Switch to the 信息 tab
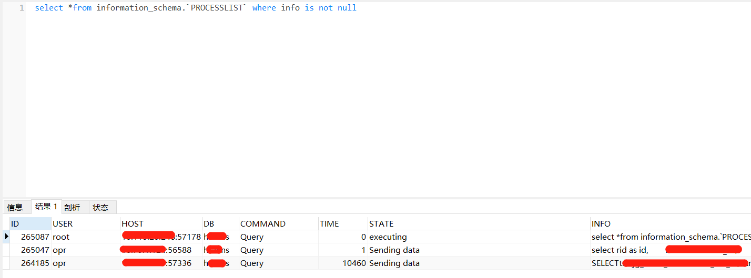751x278 pixels. click(x=15, y=207)
